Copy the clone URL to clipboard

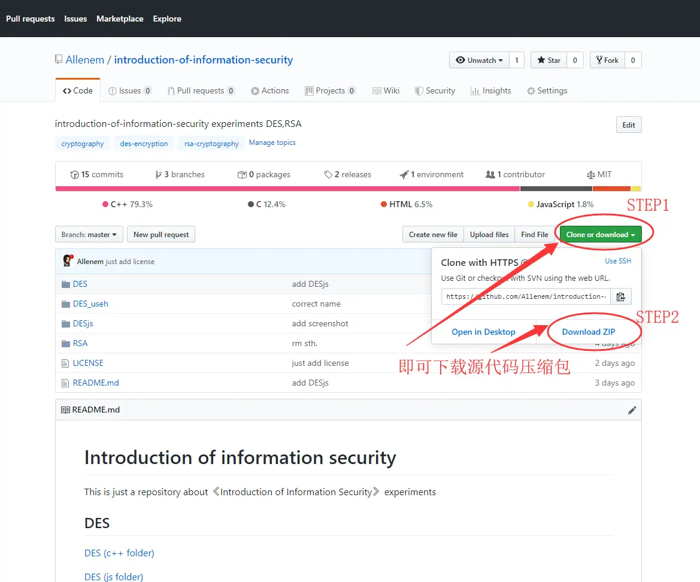[621, 296]
